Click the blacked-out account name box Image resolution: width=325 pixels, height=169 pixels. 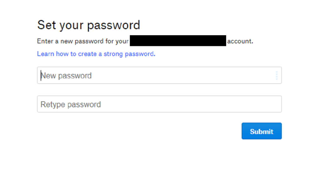[178, 41]
